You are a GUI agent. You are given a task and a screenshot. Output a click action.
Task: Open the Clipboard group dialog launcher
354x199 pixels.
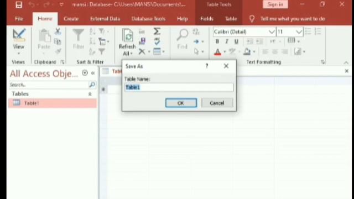pos(63,62)
